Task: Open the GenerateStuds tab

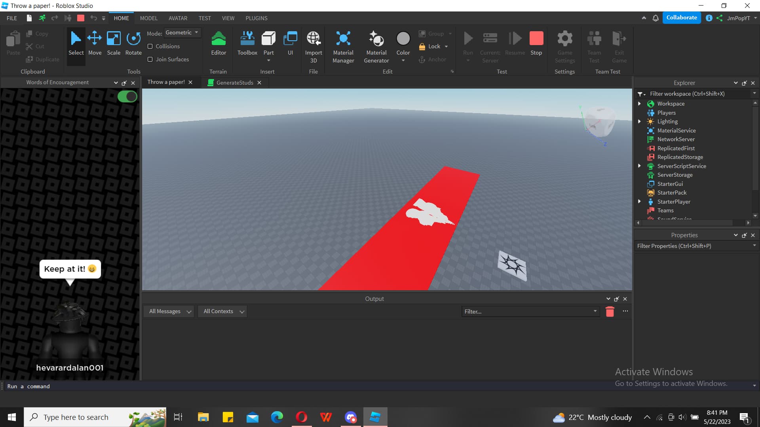Action: coord(234,82)
